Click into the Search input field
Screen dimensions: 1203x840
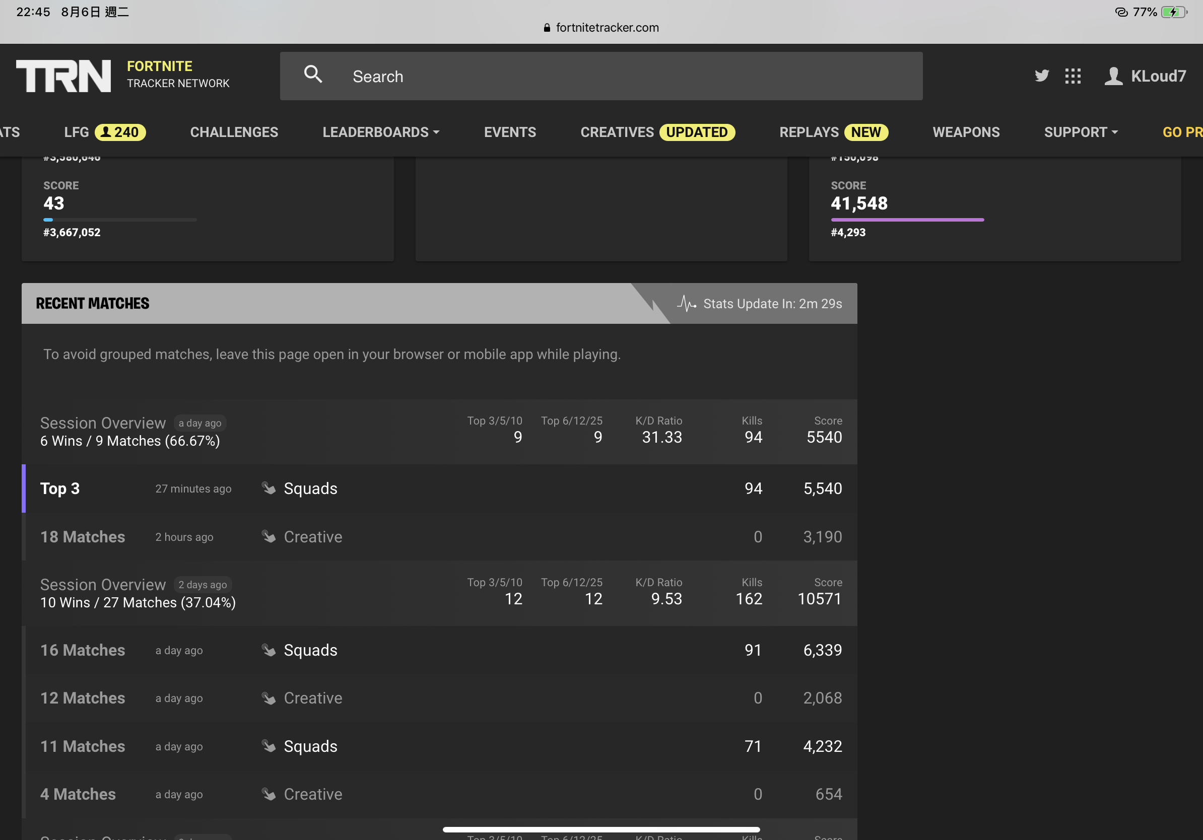[x=601, y=76]
